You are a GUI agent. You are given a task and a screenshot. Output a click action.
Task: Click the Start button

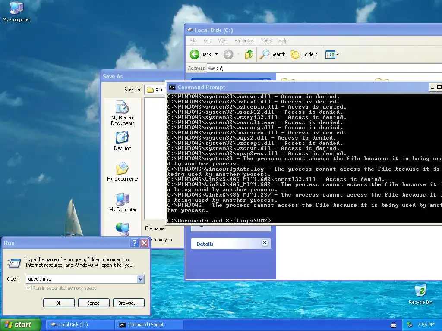tap(20, 325)
